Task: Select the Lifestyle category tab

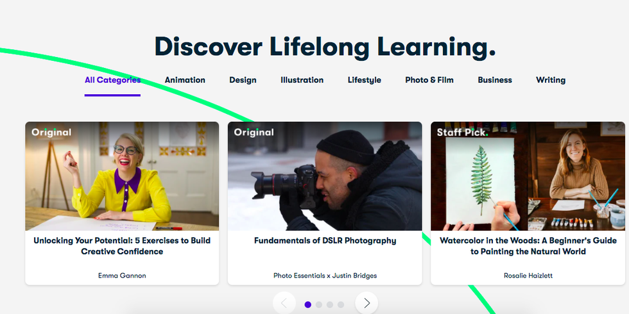Action: point(365,80)
